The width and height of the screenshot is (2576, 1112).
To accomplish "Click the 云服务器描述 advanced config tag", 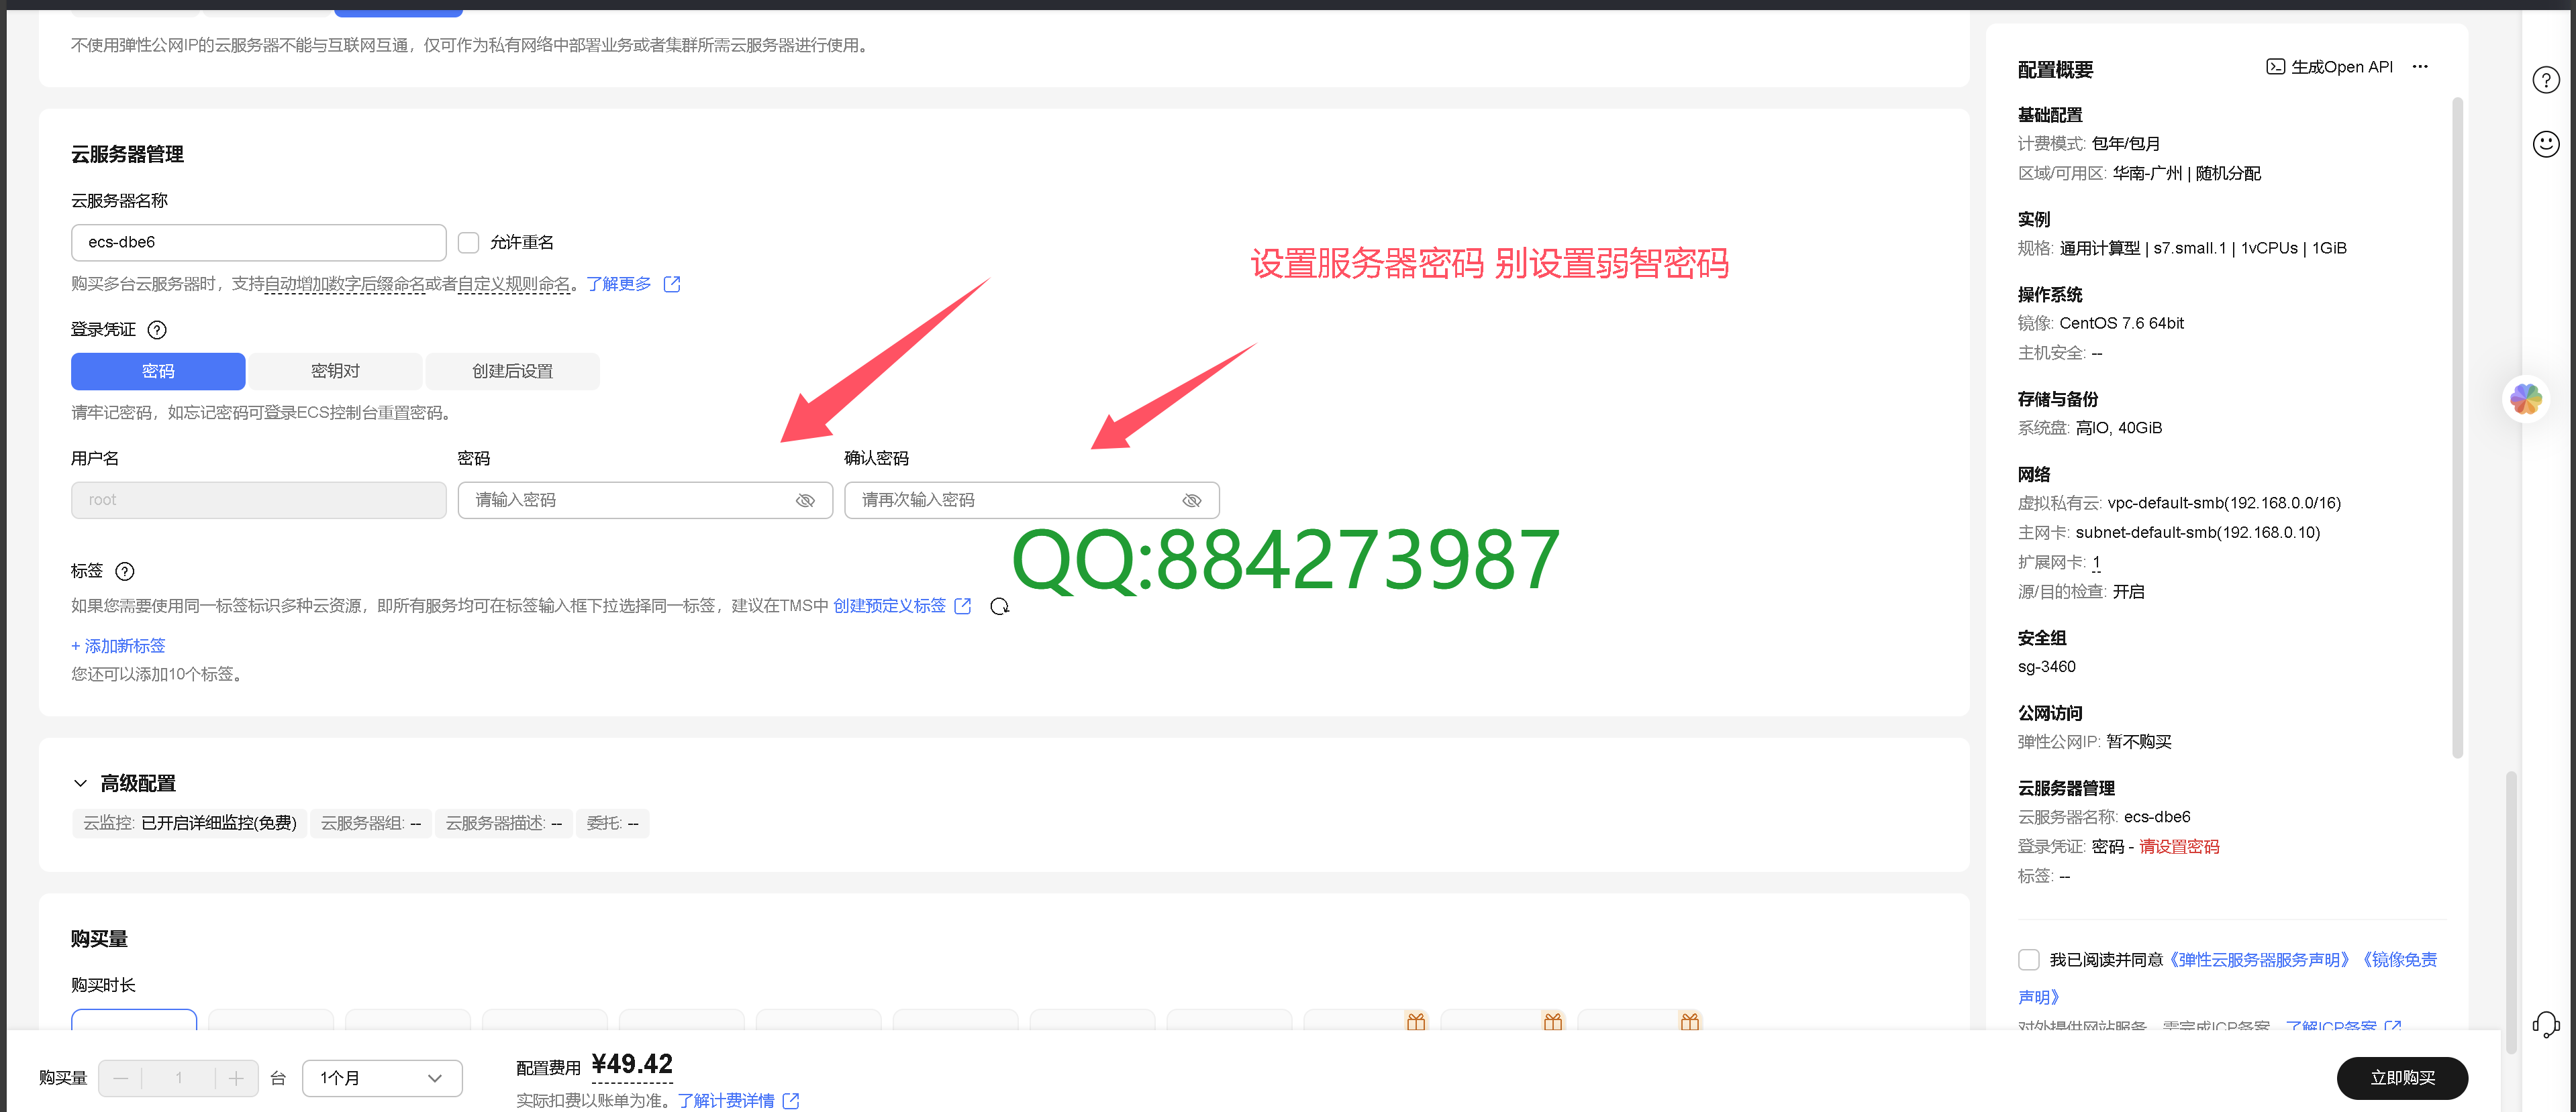I will click(x=504, y=823).
